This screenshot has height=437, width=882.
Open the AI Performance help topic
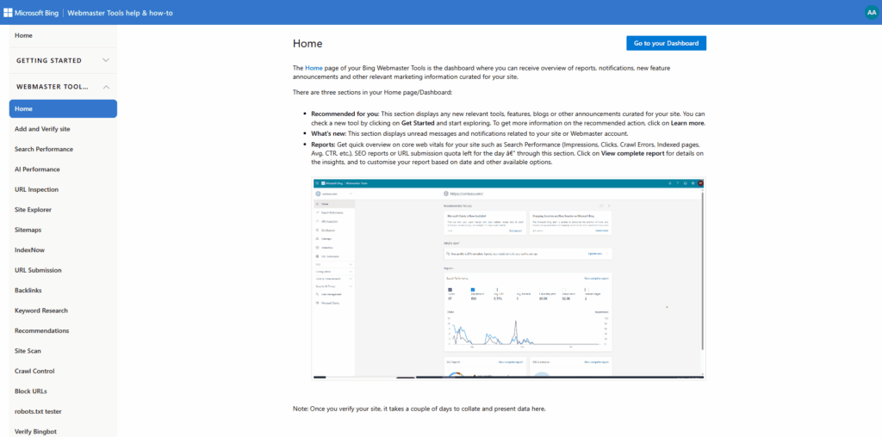tap(37, 169)
